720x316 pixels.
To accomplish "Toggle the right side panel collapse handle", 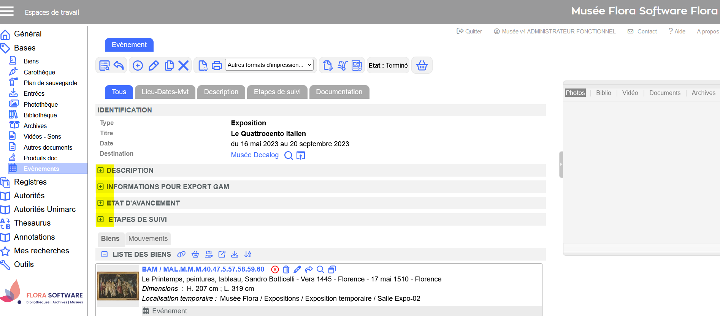I will [561, 164].
